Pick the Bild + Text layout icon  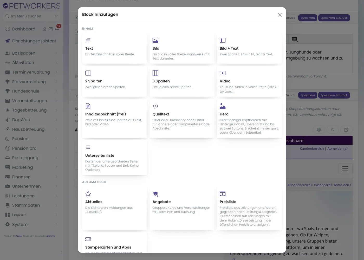click(x=223, y=40)
